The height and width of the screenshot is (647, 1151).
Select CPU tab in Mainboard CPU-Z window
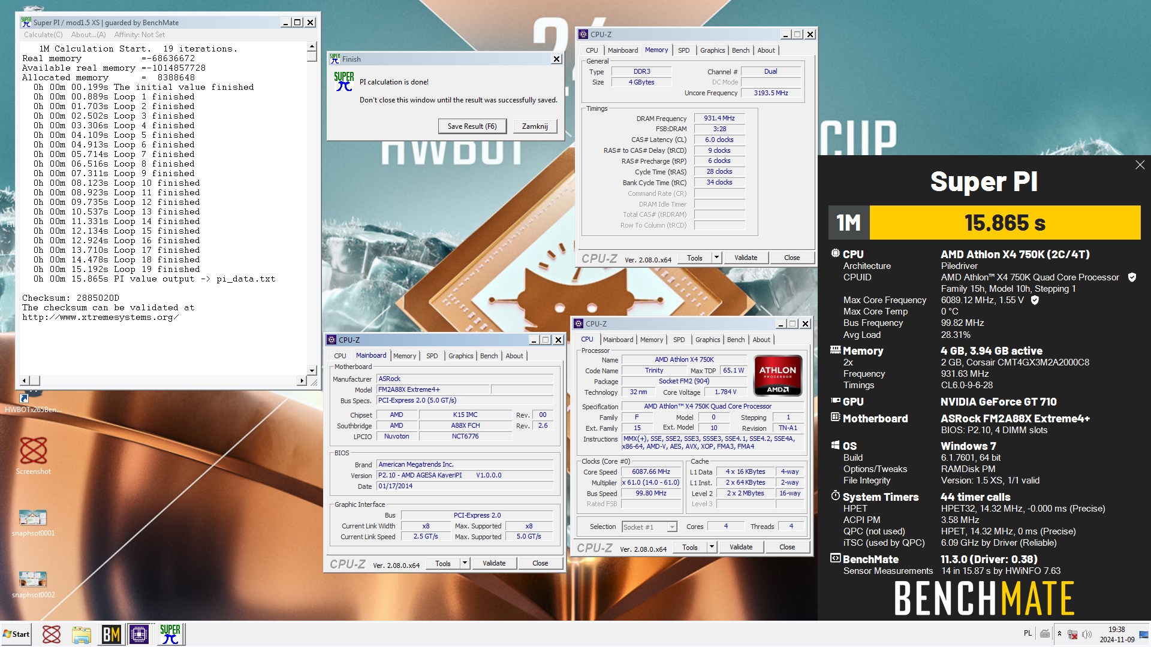click(340, 356)
